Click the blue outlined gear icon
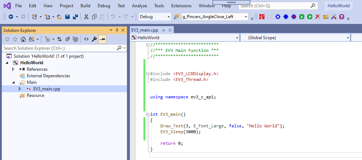The height and width of the screenshot is (160, 362). pos(278,17)
